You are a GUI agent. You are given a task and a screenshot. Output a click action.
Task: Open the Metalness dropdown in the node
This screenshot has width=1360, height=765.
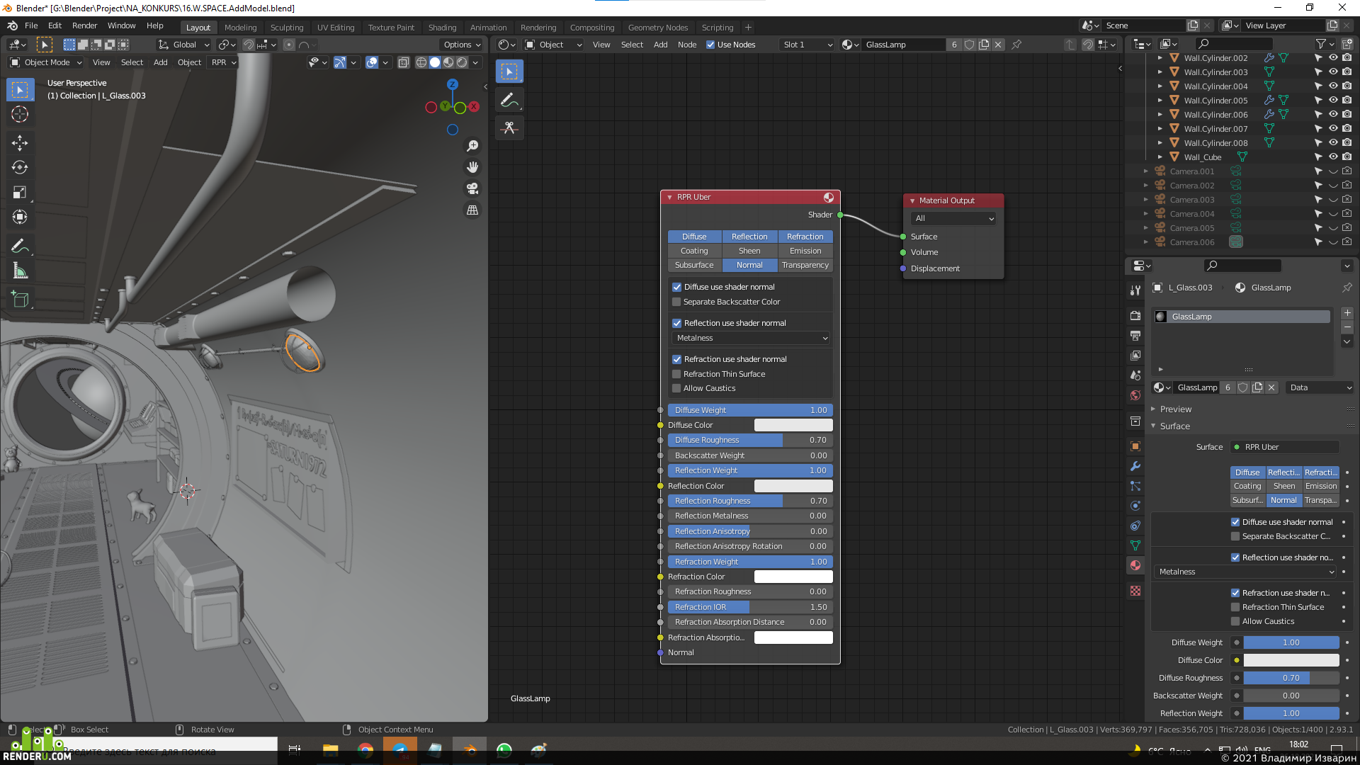[751, 338]
